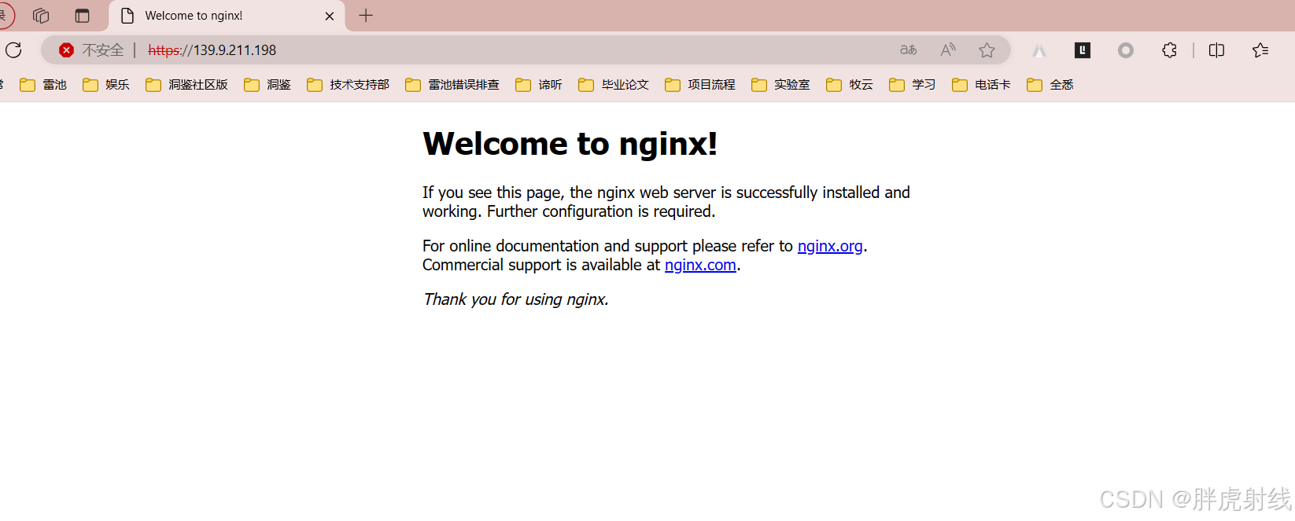Toggle split screen view icon
This screenshot has width=1295, height=521.
(1216, 50)
